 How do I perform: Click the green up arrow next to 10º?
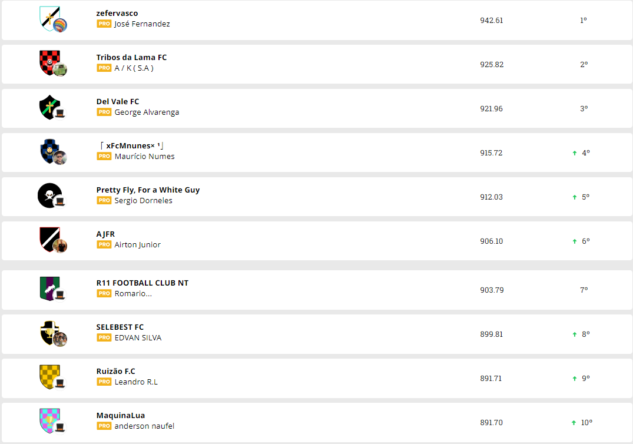pyautogui.click(x=574, y=423)
